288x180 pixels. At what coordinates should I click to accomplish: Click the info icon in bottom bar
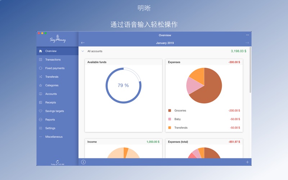[84, 162]
